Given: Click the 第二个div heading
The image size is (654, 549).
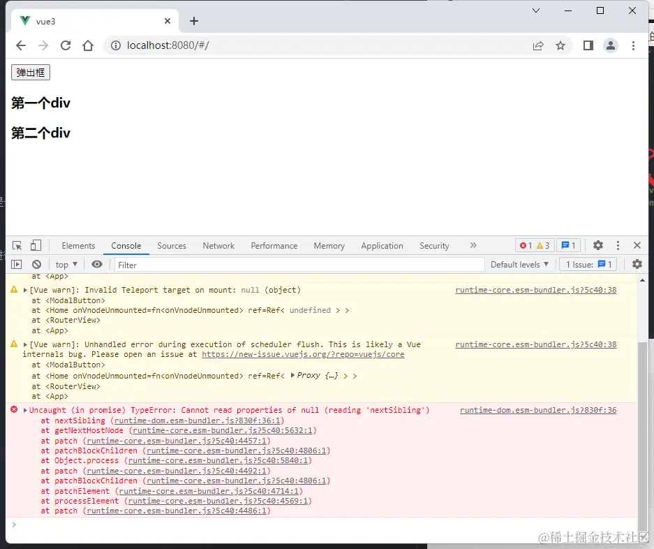Looking at the screenshot, I should [40, 133].
